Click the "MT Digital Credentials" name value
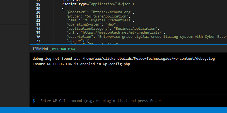The width and height of the screenshot is (227, 113). pyautogui.click(x=107, y=20)
